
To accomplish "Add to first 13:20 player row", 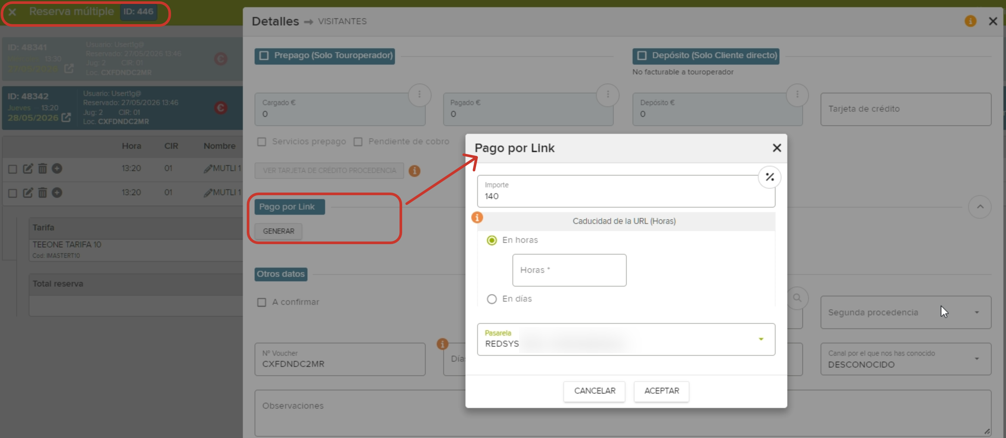I will click(x=57, y=169).
